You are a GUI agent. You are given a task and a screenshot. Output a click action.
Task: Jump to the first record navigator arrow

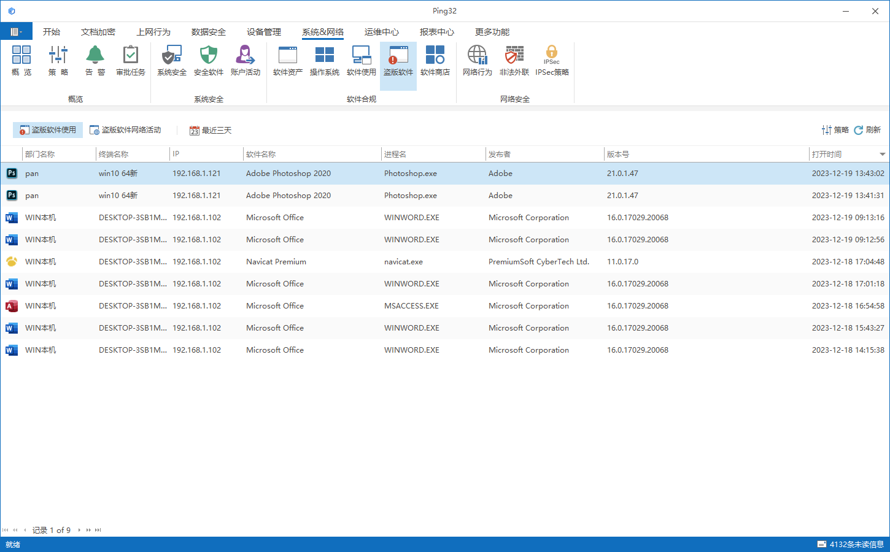[6, 530]
